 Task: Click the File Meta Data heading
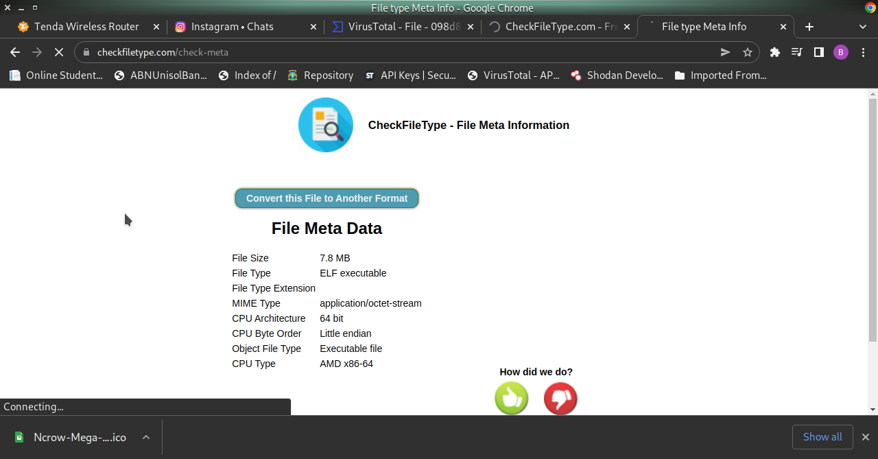click(327, 228)
